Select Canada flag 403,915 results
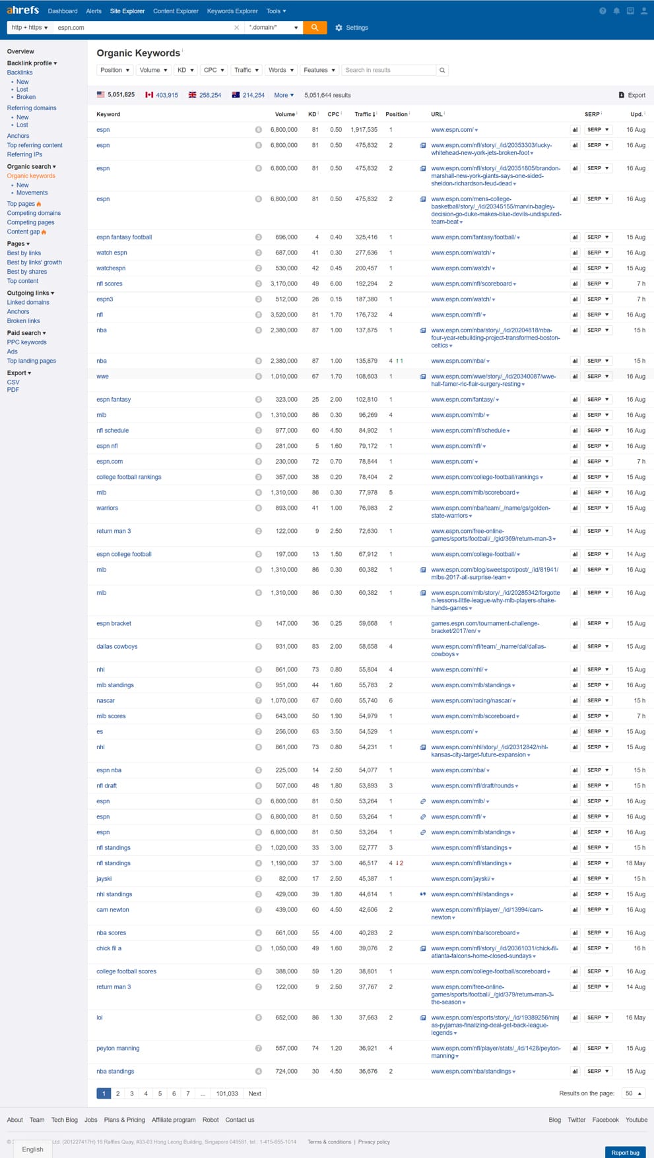654x1158 pixels. [162, 95]
